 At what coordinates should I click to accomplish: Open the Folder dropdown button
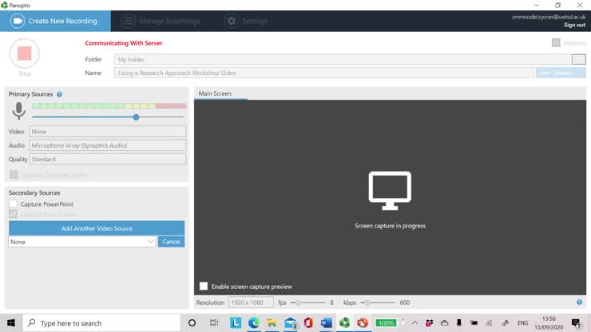click(578, 59)
